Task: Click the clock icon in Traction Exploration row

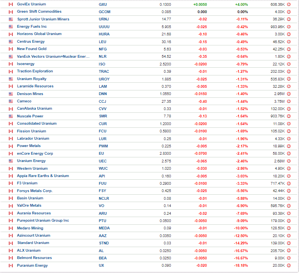Action: [289, 72]
